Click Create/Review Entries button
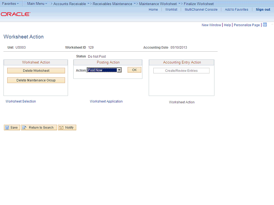The height and width of the screenshot is (205, 274). tap(181, 70)
